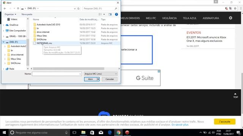This screenshot has height=136, width=243.
Task: Change the file view layout icon
Action: point(100,14)
